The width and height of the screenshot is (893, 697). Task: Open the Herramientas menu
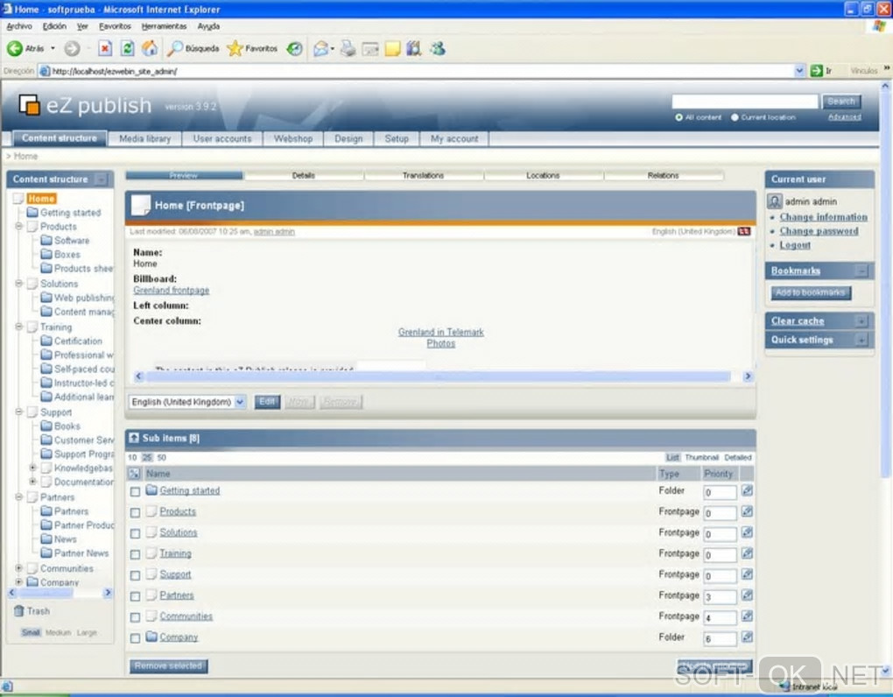pyautogui.click(x=164, y=26)
